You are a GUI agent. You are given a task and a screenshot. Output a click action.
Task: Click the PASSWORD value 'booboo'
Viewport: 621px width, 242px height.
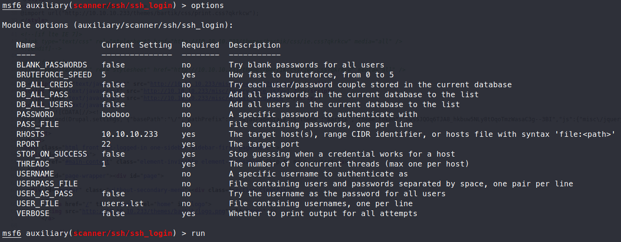(x=116, y=115)
